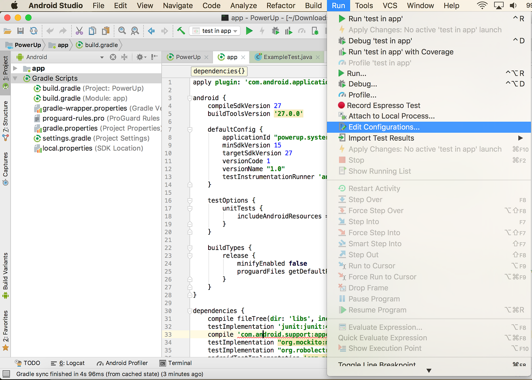Click the PowerUp breadcrumb in navigation bar
532x380 pixels.
pos(27,45)
